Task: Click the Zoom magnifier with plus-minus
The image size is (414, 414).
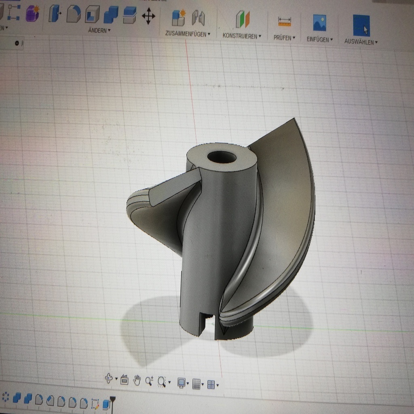Action: 149,380
